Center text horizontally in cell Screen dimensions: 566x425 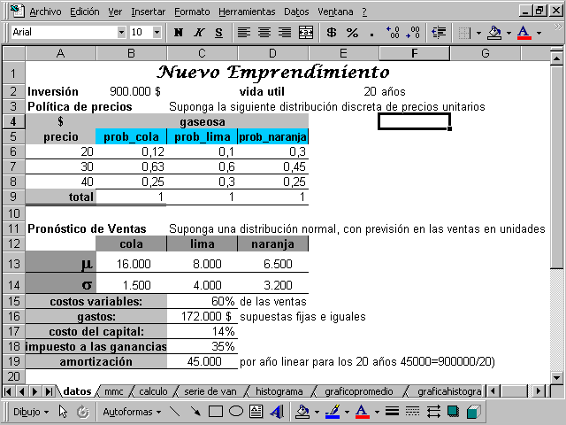click(x=264, y=33)
